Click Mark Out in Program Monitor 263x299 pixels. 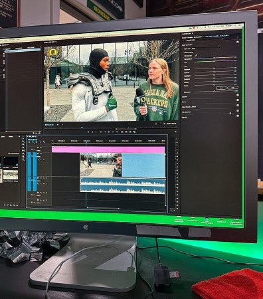pyautogui.click(x=96, y=132)
